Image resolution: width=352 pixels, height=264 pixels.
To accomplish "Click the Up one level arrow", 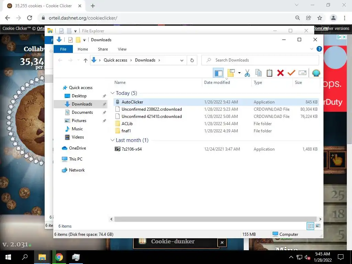I will (x=85, y=60).
